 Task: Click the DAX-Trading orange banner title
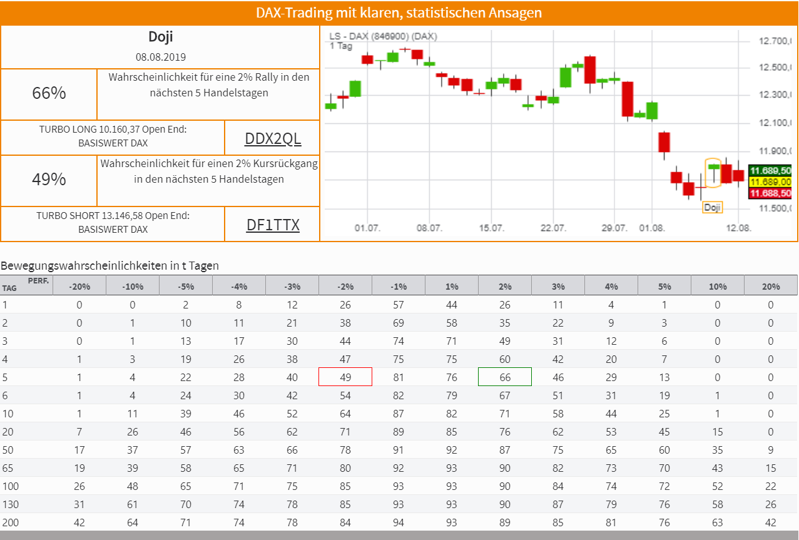[399, 13]
